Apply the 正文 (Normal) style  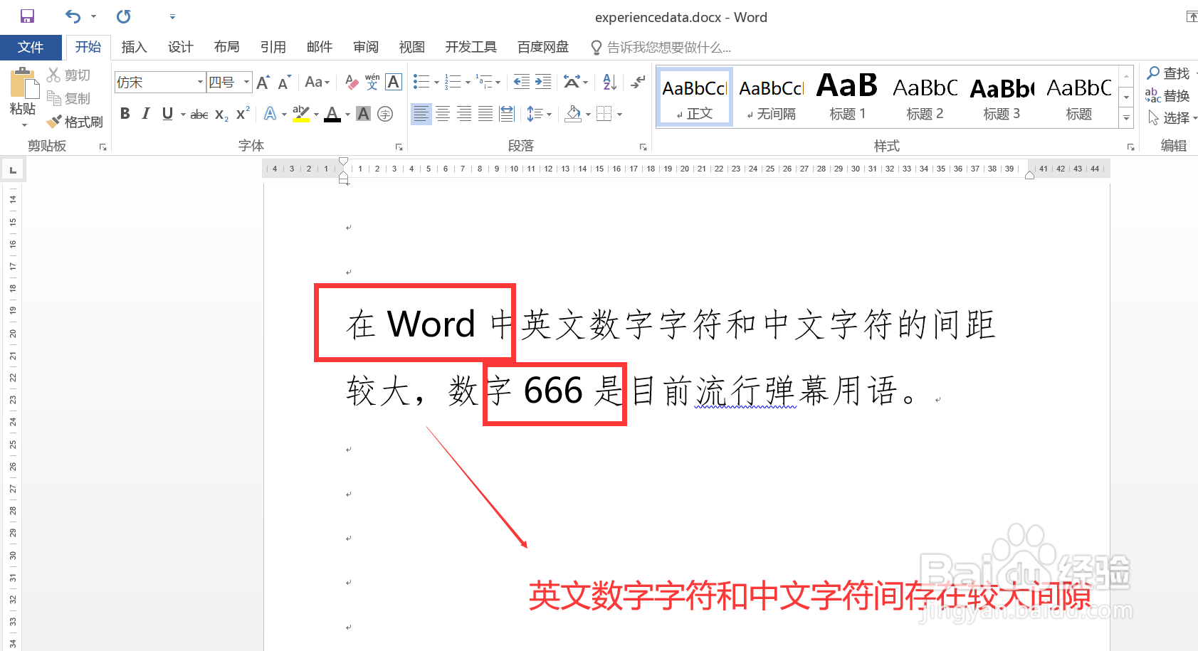point(695,97)
